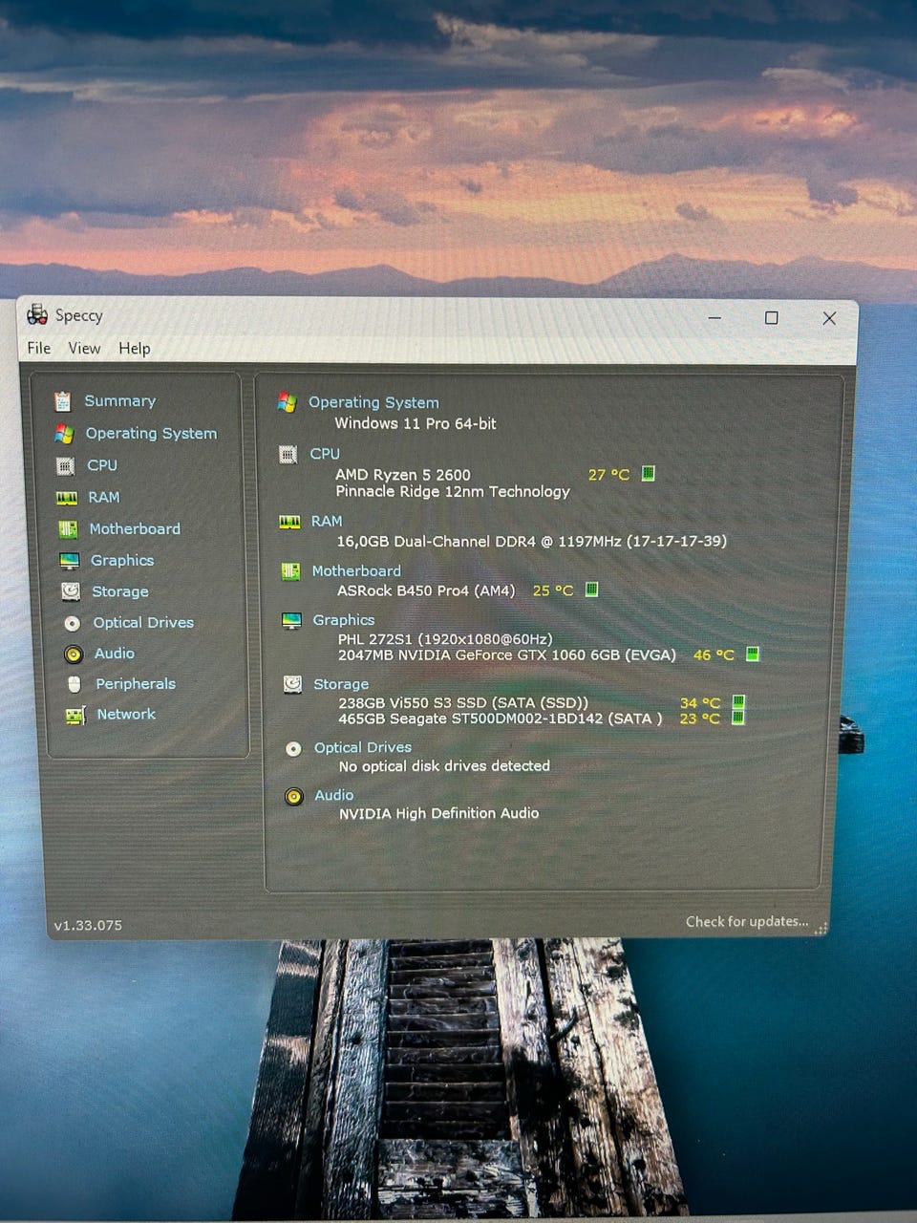Click the Graphics heading link in summary
917x1223 pixels.
click(x=344, y=620)
